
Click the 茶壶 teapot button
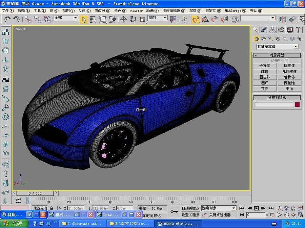pyautogui.click(x=265, y=88)
